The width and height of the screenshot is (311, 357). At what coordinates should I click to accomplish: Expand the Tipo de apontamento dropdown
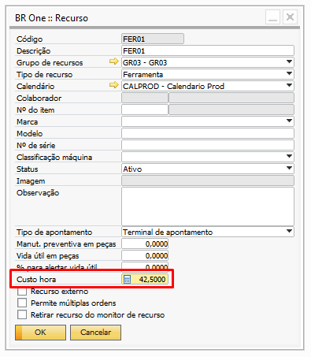coord(289,232)
